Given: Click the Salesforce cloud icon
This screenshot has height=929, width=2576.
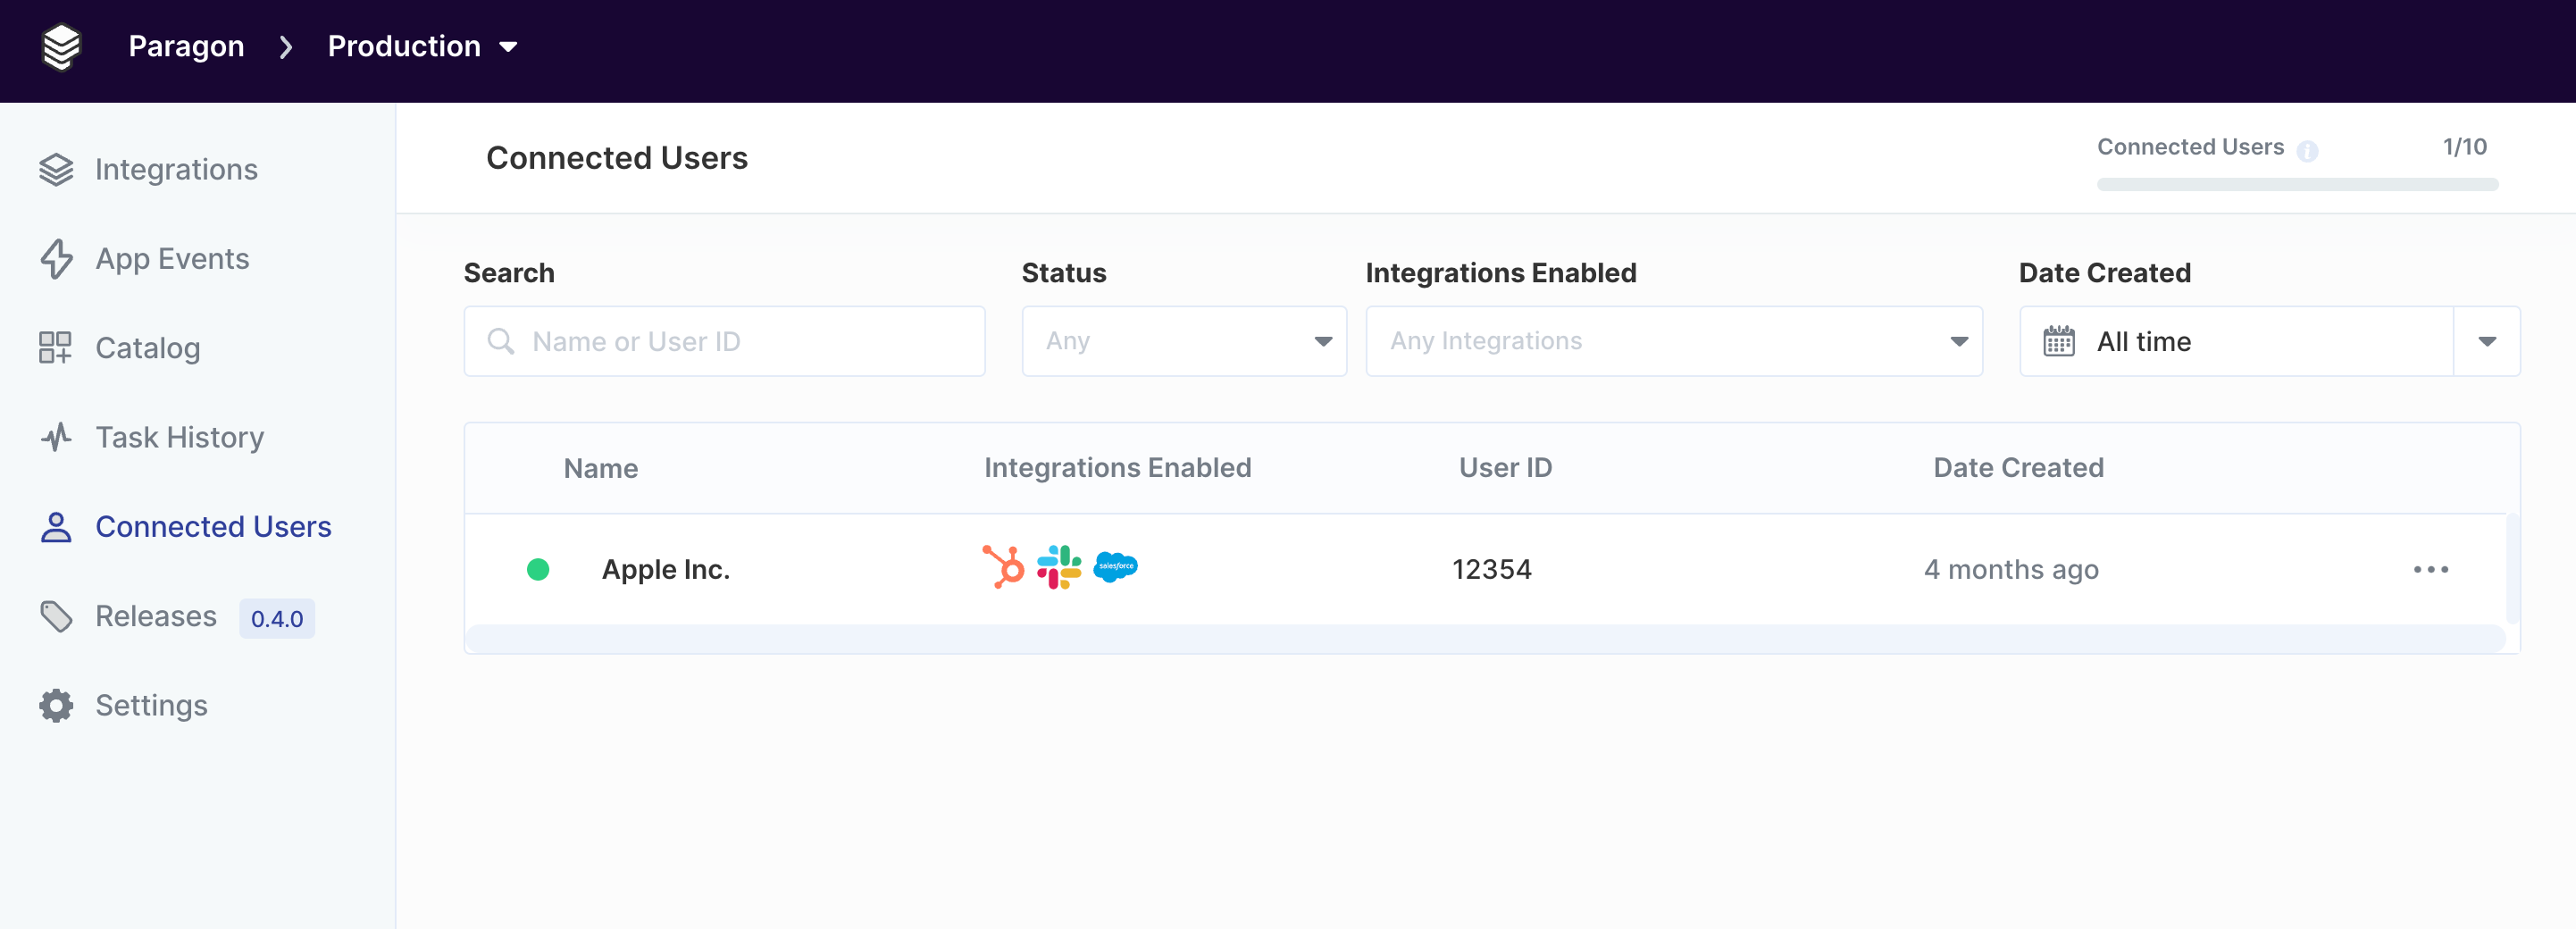Looking at the screenshot, I should (1115, 566).
